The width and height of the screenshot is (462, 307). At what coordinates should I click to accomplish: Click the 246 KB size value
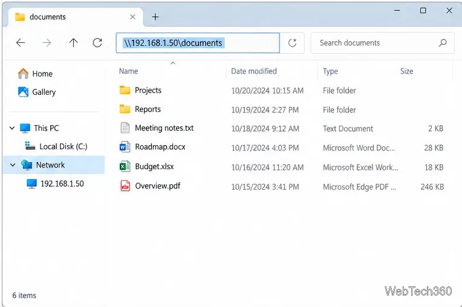432,187
